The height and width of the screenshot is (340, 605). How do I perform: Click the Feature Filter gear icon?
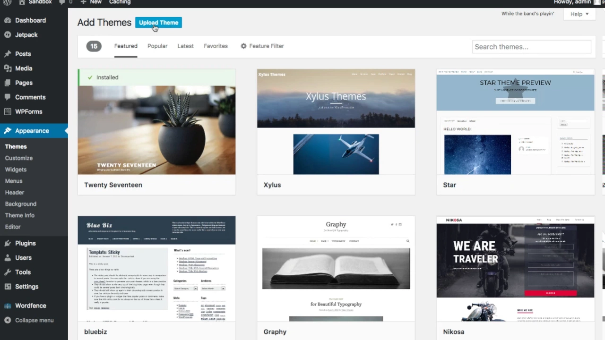point(243,46)
